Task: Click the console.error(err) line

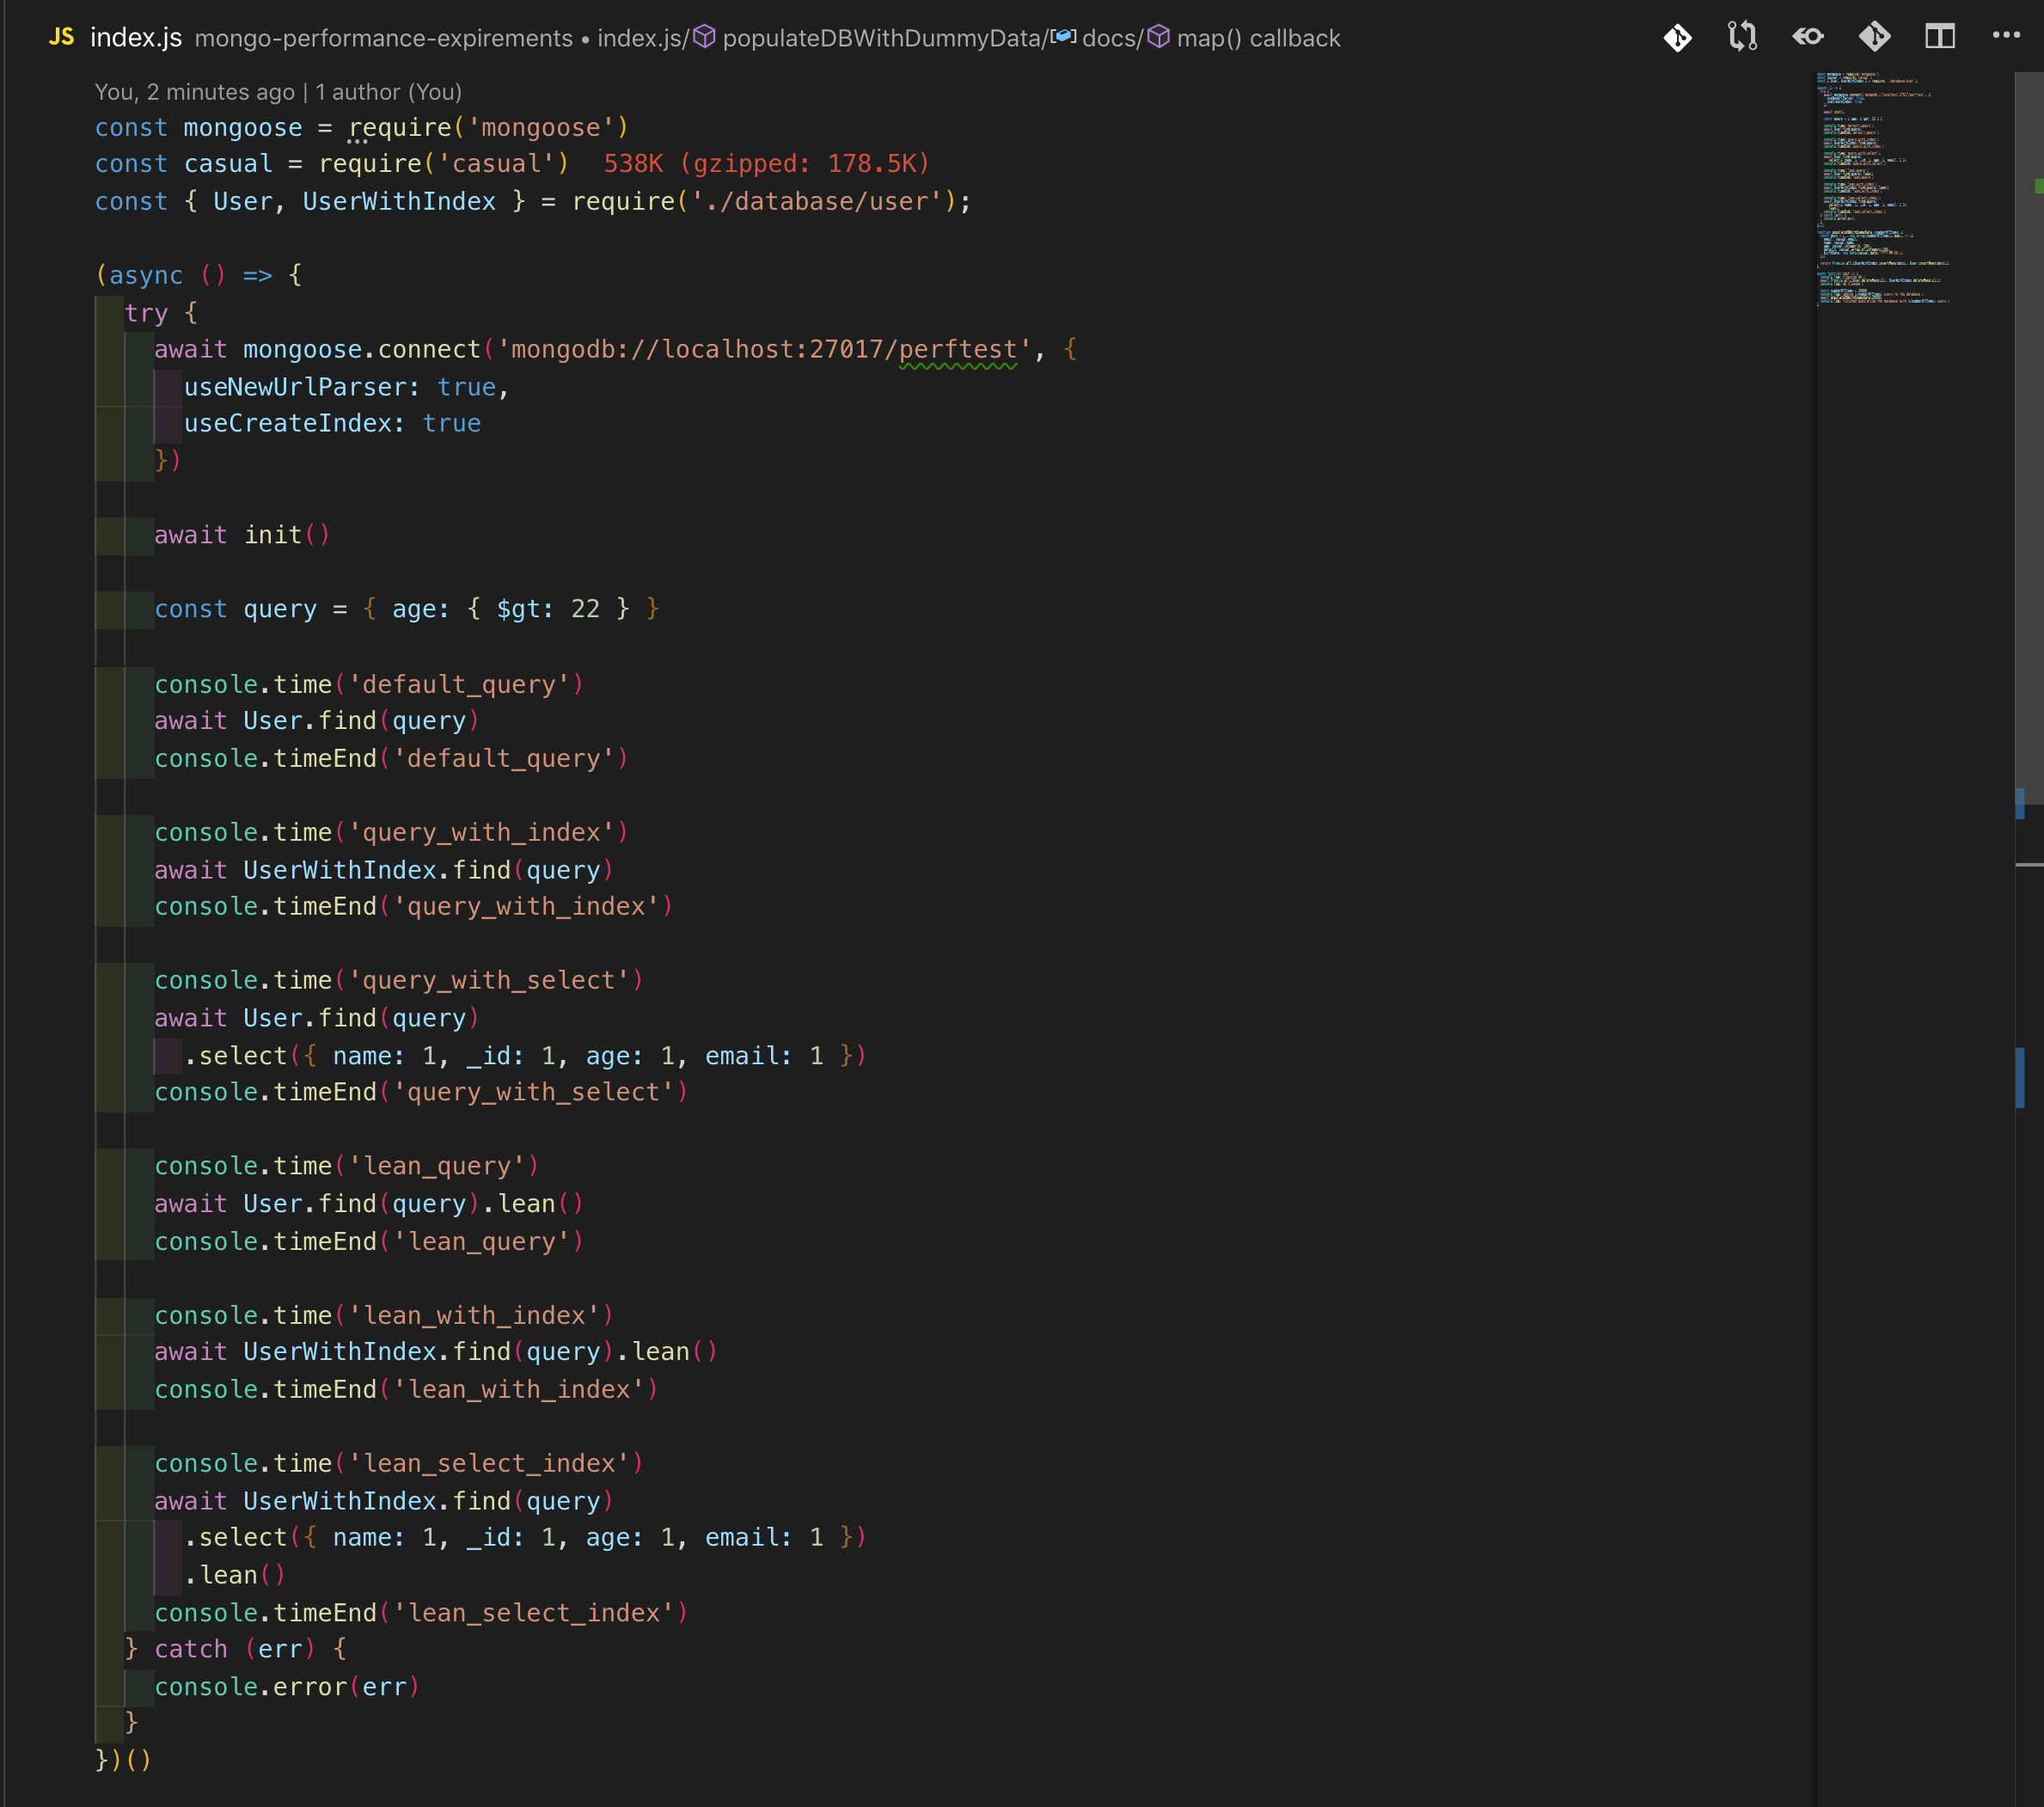Action: coord(287,1687)
